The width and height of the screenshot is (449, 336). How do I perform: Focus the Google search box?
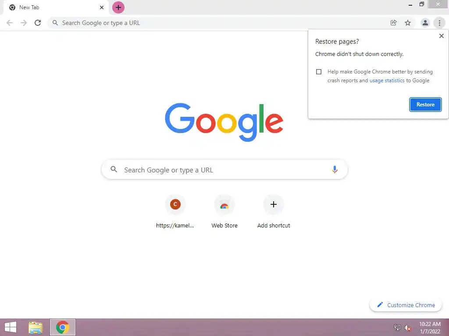(x=224, y=170)
